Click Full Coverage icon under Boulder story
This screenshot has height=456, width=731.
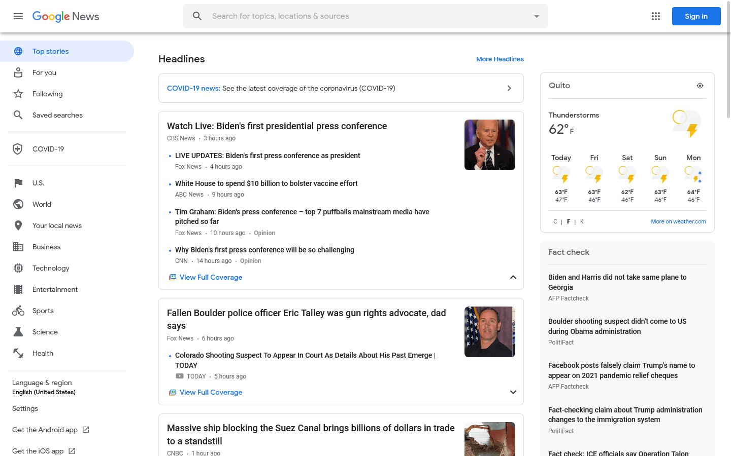point(173,392)
